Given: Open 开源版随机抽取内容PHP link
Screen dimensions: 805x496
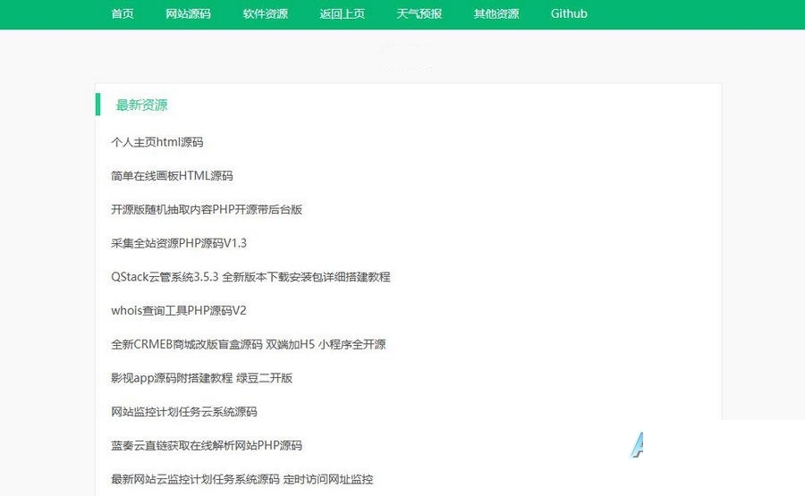Looking at the screenshot, I should point(207,209).
